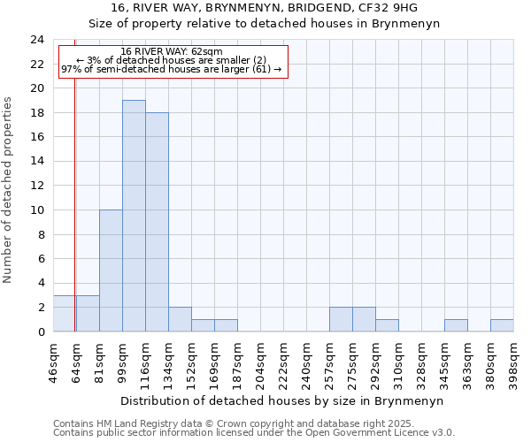Click the tallest histogram bar at 99sqm
Screen dimensions: 531x442
pos(135,216)
